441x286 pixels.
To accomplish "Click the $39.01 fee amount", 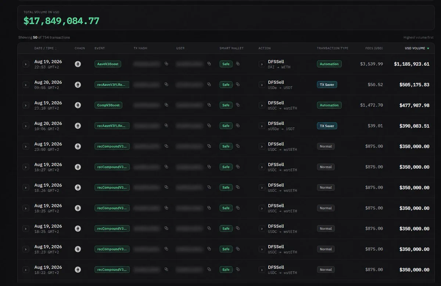I will point(375,125).
